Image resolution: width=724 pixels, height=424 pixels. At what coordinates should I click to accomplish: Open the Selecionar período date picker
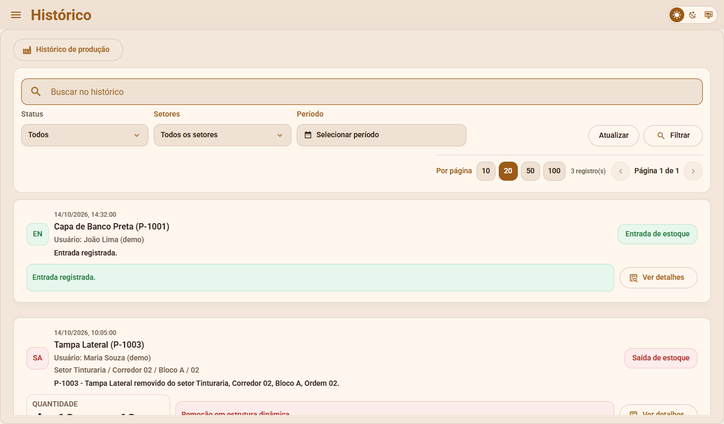click(x=382, y=135)
